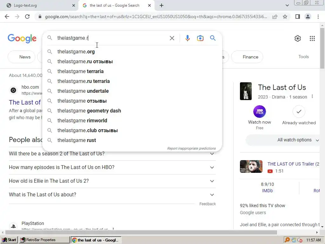
Task: Submit search with blue magnifier icon
Action: coord(213,38)
